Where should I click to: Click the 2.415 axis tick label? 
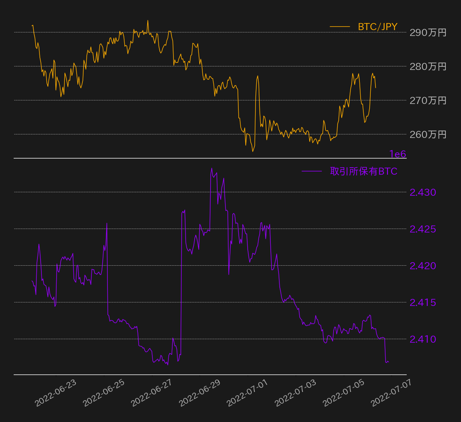tap(423, 302)
